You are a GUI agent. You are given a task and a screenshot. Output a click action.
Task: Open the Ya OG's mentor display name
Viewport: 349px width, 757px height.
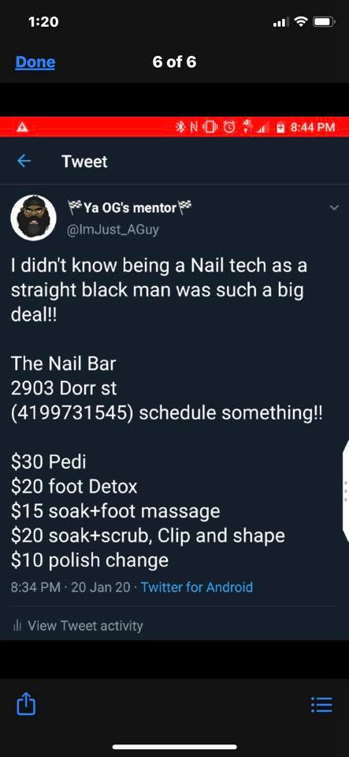point(130,208)
